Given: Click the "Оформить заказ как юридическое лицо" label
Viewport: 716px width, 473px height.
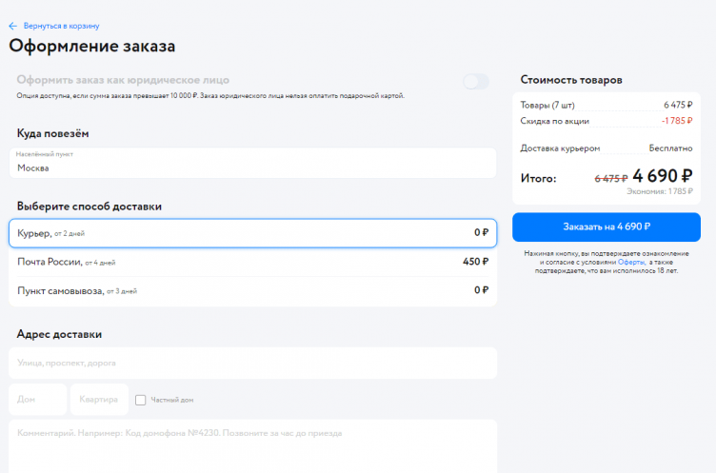Looking at the screenshot, I should 123,80.
